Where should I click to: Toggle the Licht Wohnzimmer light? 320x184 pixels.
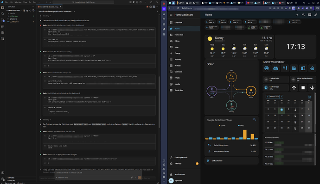303,80
